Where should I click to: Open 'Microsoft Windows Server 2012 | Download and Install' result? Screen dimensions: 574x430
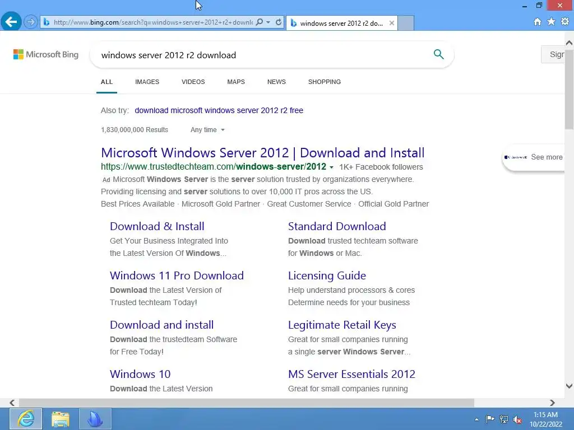[x=262, y=153]
